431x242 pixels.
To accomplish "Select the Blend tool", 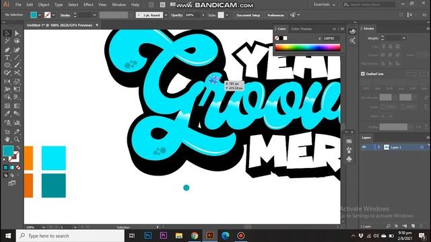I will pos(17,114).
